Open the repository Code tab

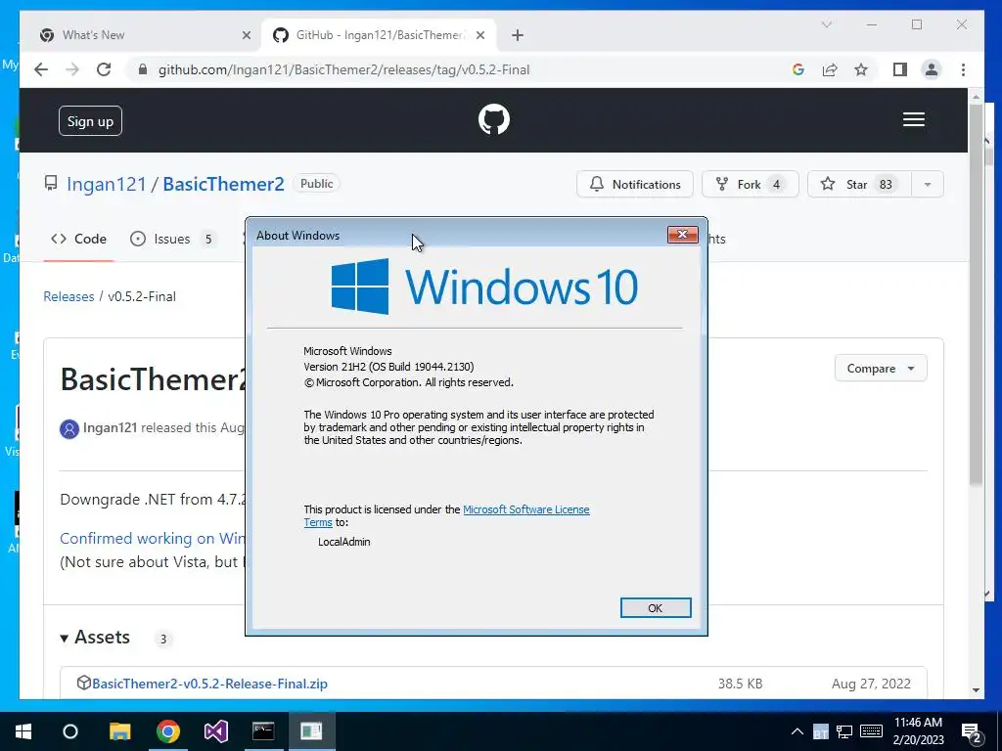click(78, 239)
